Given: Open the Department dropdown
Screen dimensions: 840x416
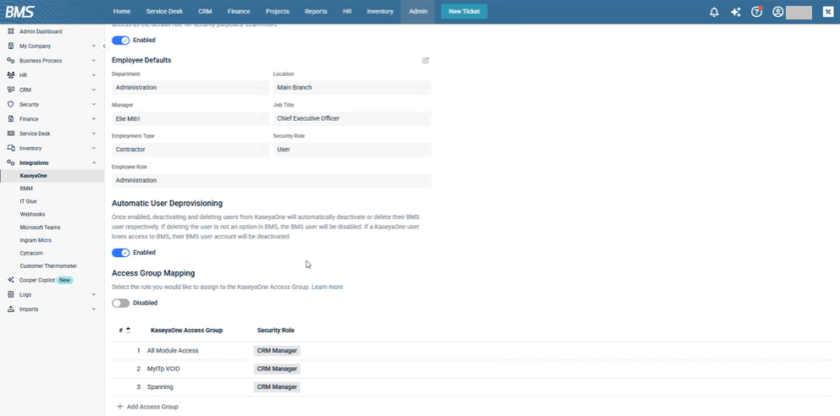Looking at the screenshot, I should (191, 88).
